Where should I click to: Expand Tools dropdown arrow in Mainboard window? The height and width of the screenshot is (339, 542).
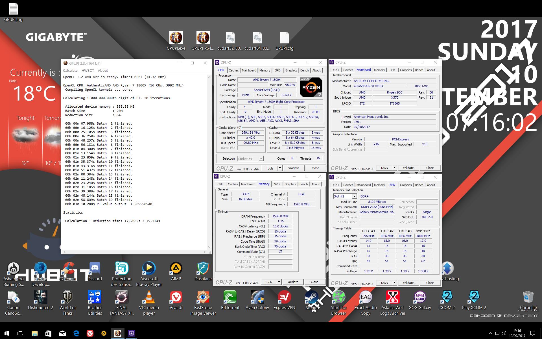click(394, 168)
